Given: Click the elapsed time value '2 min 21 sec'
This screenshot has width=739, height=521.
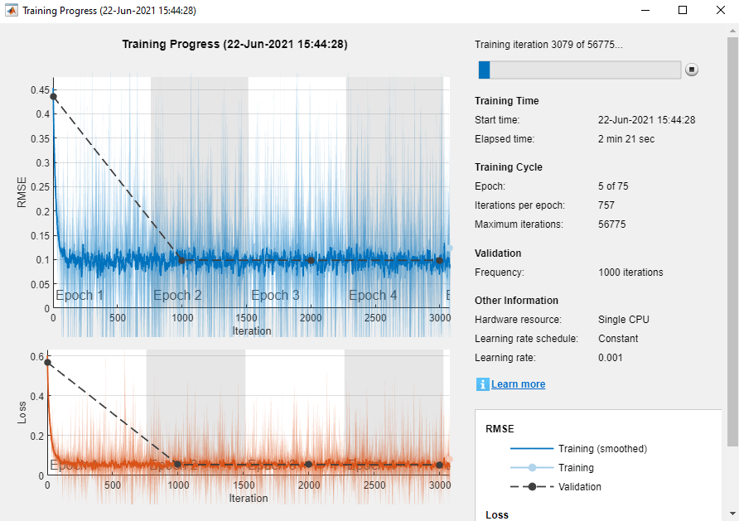Looking at the screenshot, I should [626, 139].
